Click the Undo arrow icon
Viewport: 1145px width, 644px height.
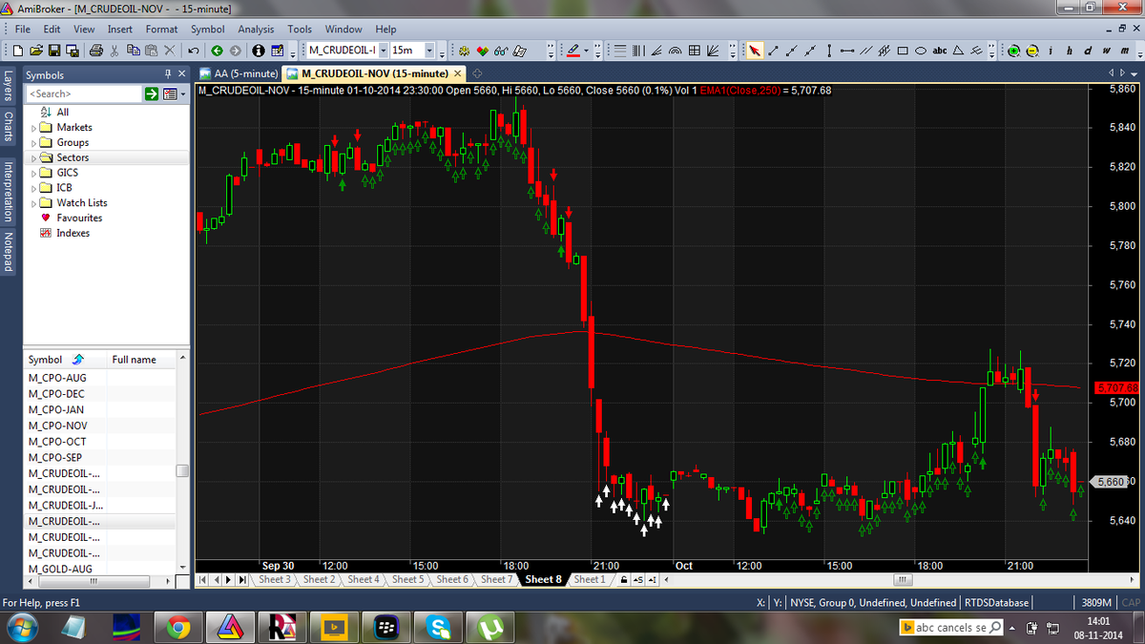pos(194,50)
